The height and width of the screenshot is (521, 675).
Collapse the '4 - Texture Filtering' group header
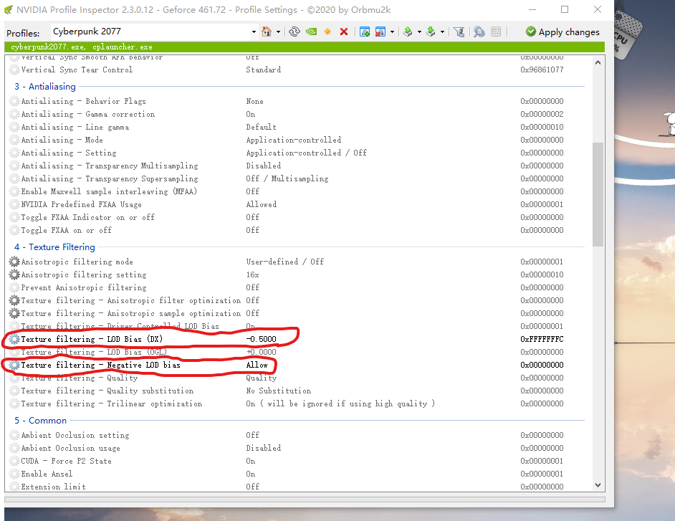point(54,247)
